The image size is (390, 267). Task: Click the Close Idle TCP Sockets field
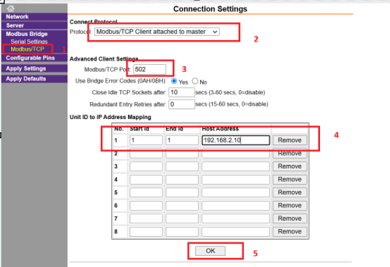tap(181, 92)
